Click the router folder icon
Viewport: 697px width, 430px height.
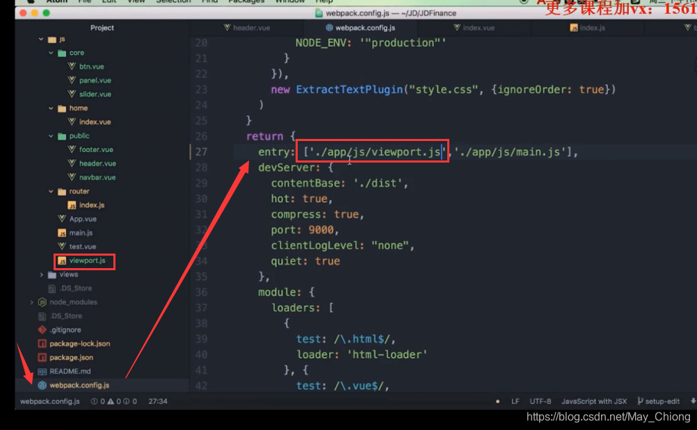(62, 191)
